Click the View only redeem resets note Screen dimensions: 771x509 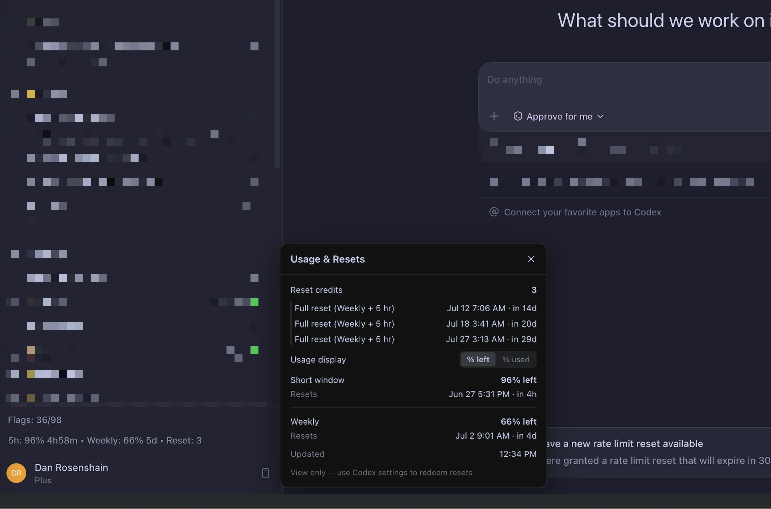click(x=381, y=473)
